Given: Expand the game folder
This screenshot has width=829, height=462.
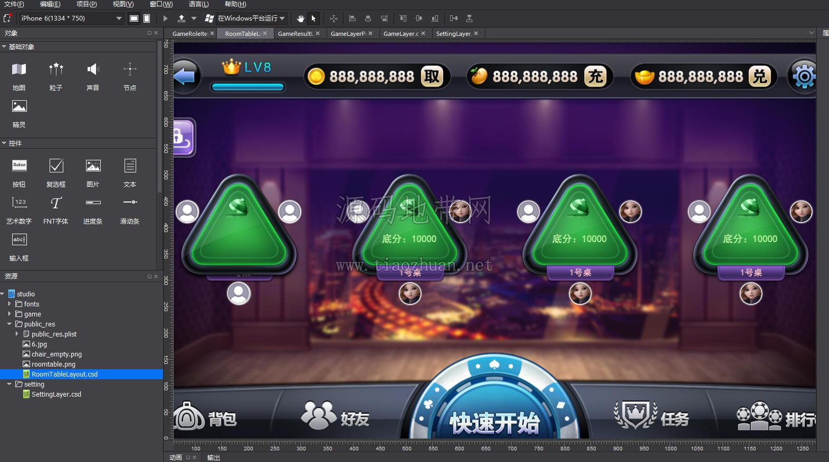Looking at the screenshot, I should point(9,314).
